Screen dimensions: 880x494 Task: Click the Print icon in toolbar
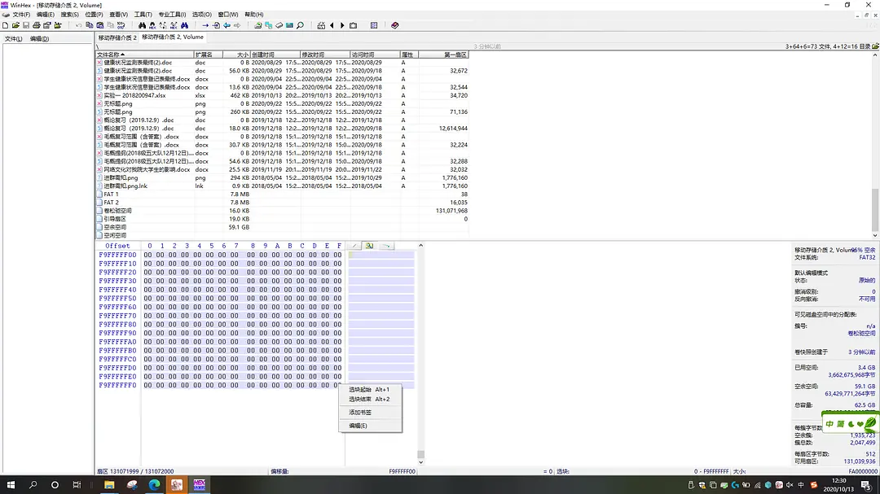coord(37,25)
